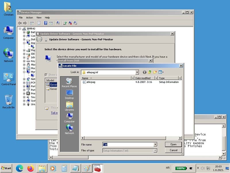Screen dimensions: 230x173
Task: Click the Up One Level folder icon
Action: click(x=150, y=72)
